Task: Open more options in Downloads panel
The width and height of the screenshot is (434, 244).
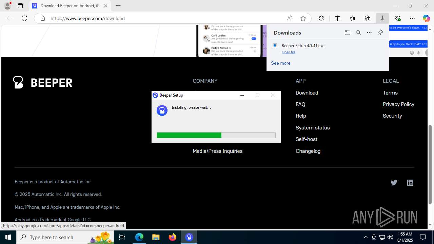Action: click(369, 33)
